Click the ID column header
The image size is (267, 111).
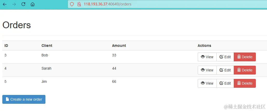[x=6, y=46]
